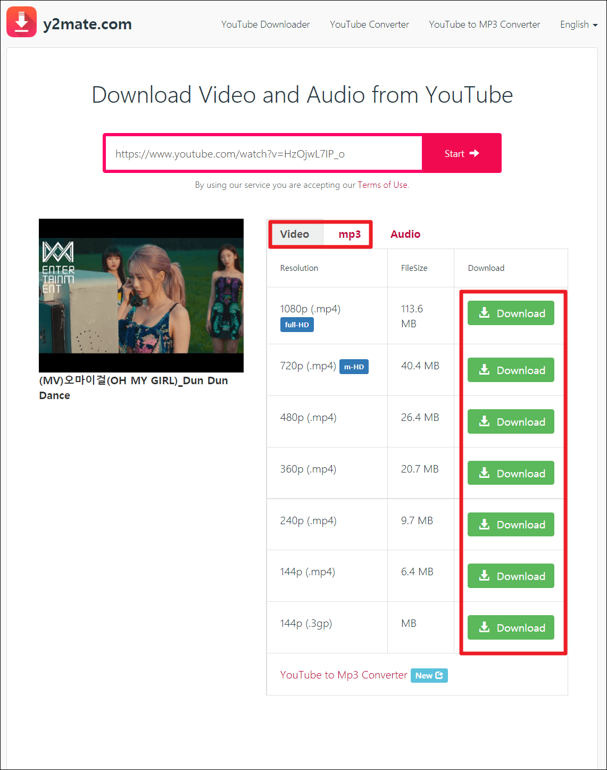Image resolution: width=607 pixels, height=770 pixels.
Task: Select the 1080p (.mp4) resolution text
Action: tap(310, 309)
